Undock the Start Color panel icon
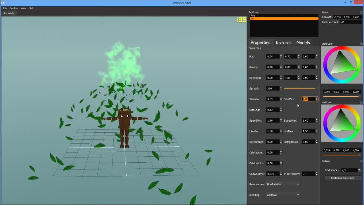The image size is (364, 205). [x=361, y=44]
